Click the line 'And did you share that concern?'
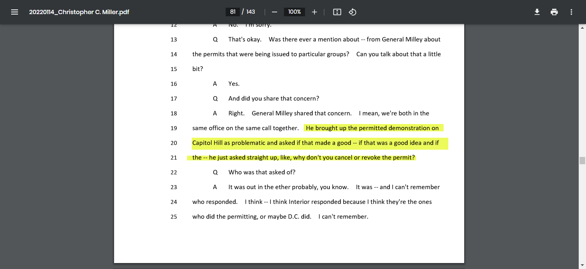This screenshot has height=269, width=586. (274, 98)
